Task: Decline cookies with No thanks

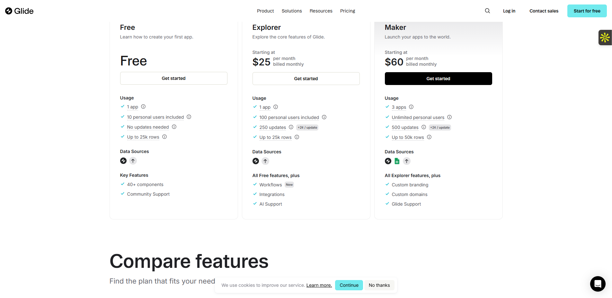Action: pyautogui.click(x=379, y=285)
